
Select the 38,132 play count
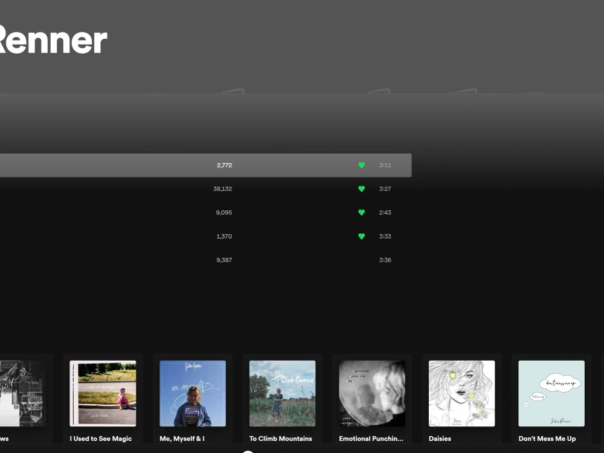pyautogui.click(x=223, y=188)
